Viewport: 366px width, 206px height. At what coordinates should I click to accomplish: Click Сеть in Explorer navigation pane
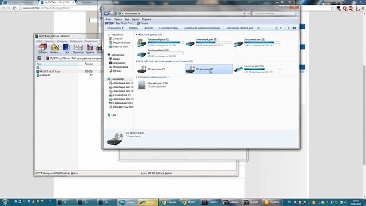(112, 115)
